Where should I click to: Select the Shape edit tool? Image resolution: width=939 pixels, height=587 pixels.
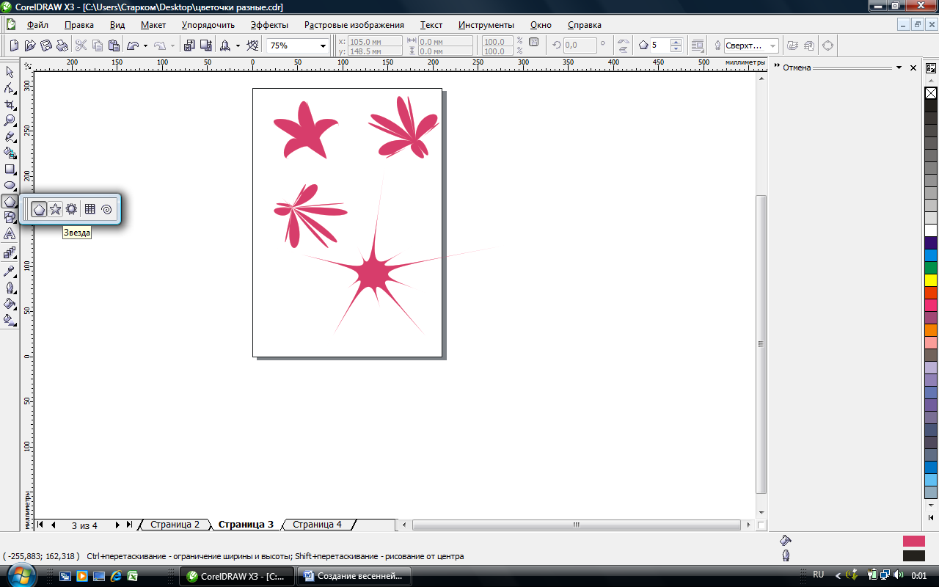10,88
